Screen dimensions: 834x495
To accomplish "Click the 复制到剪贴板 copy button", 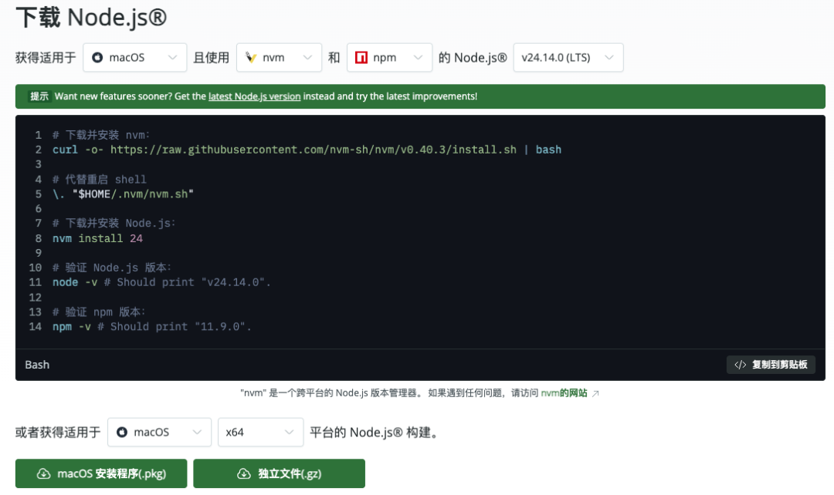I will click(x=771, y=365).
